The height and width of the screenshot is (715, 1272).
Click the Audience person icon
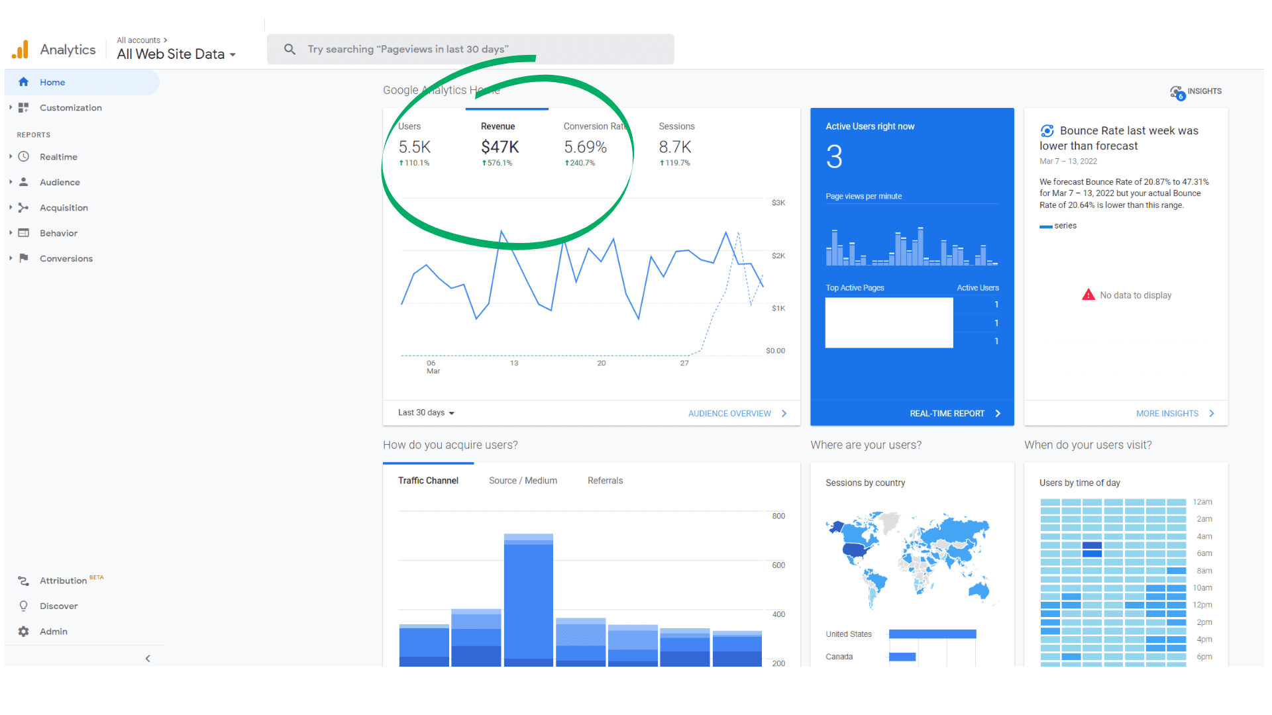pyautogui.click(x=24, y=182)
